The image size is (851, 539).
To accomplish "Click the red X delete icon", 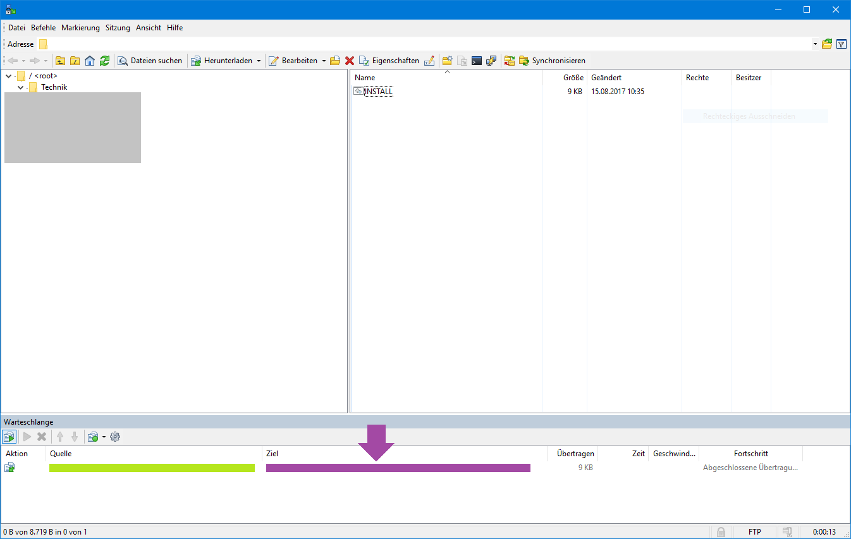I will pyautogui.click(x=349, y=61).
